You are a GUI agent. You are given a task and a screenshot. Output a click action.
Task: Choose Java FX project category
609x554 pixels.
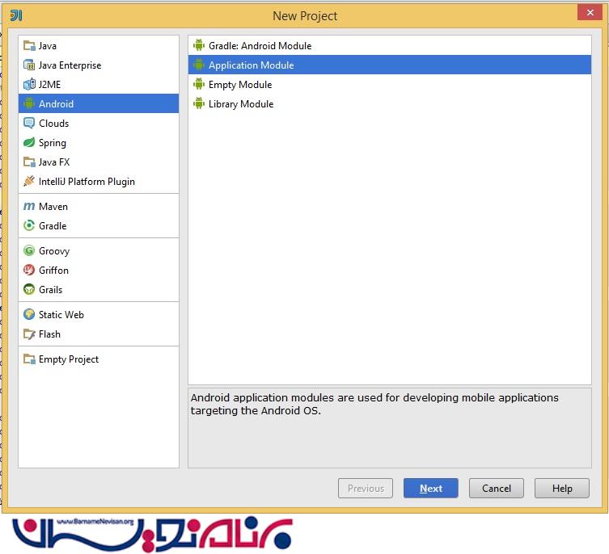[53, 162]
